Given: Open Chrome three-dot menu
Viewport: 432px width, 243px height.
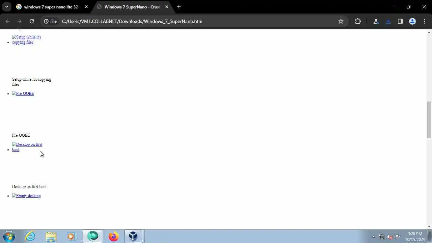Looking at the screenshot, I should [424, 21].
